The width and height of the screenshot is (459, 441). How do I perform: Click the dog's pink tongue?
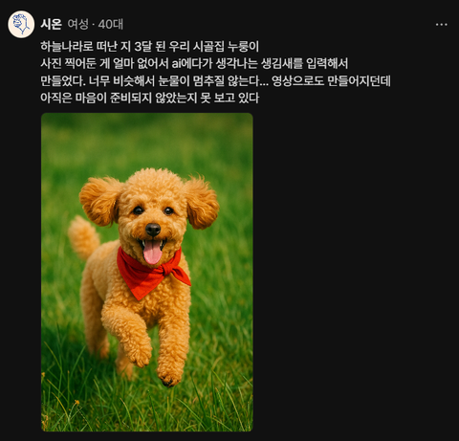152,252
